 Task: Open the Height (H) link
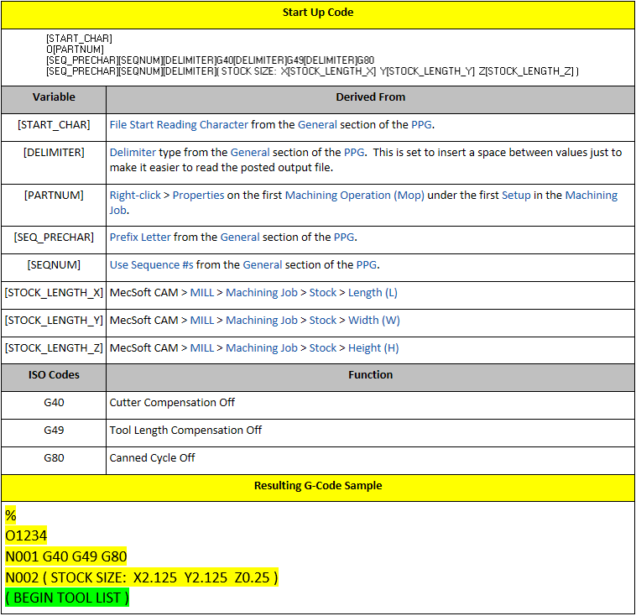coord(373,347)
